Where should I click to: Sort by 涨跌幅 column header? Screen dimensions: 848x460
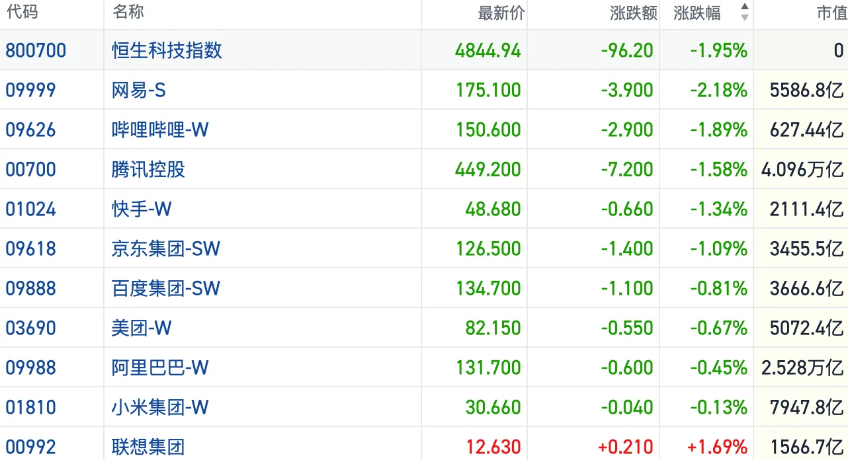pyautogui.click(x=697, y=13)
